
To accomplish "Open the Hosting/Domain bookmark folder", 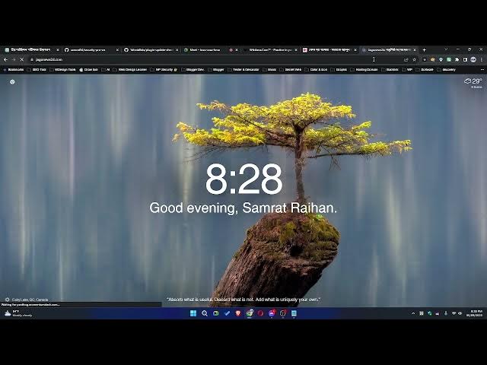I will click(x=364, y=69).
